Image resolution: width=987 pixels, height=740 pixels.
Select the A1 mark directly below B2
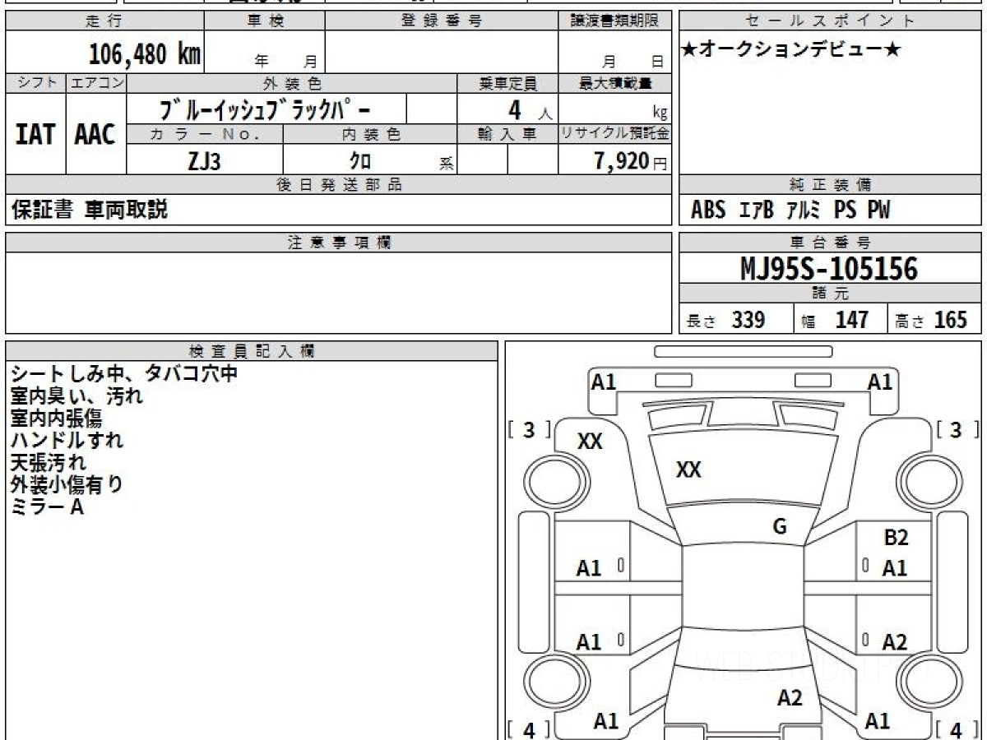click(895, 568)
